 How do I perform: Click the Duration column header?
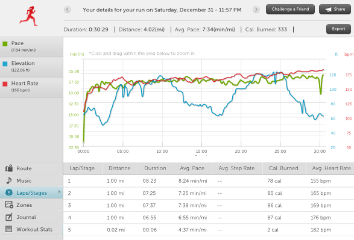(155, 168)
